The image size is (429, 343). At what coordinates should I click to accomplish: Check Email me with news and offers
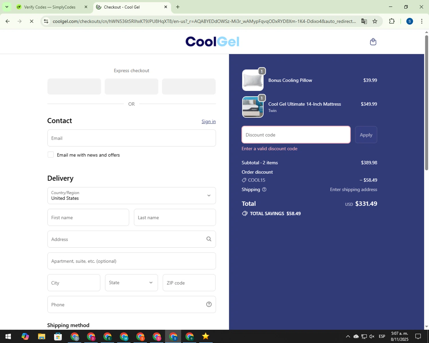coord(51,155)
